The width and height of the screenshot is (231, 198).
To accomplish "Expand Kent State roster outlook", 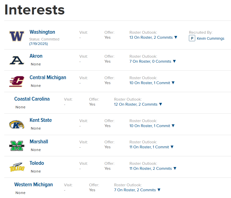I will coord(173,126).
